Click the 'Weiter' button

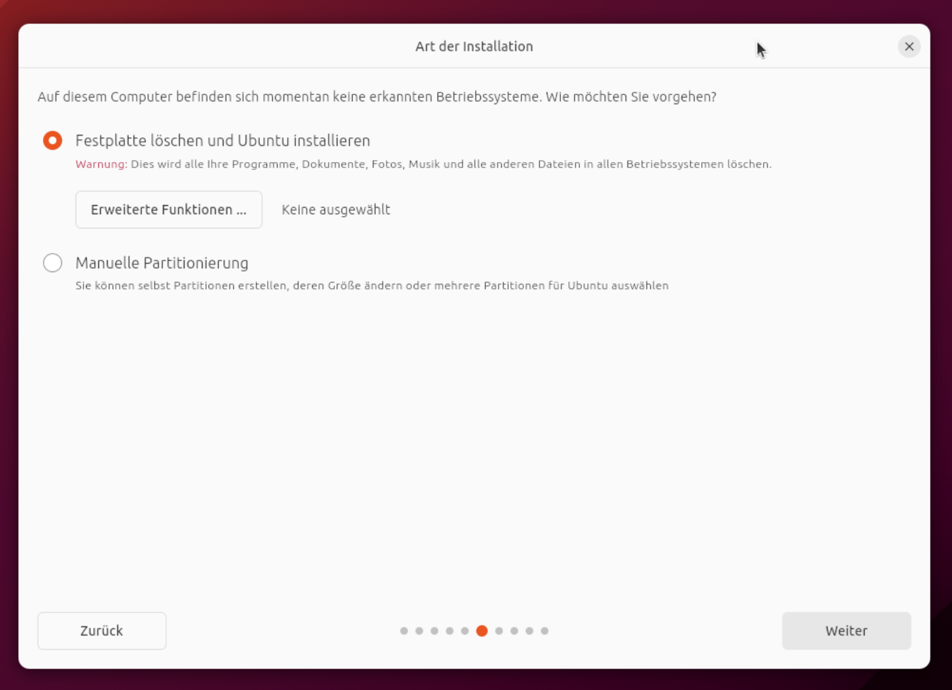tap(846, 631)
